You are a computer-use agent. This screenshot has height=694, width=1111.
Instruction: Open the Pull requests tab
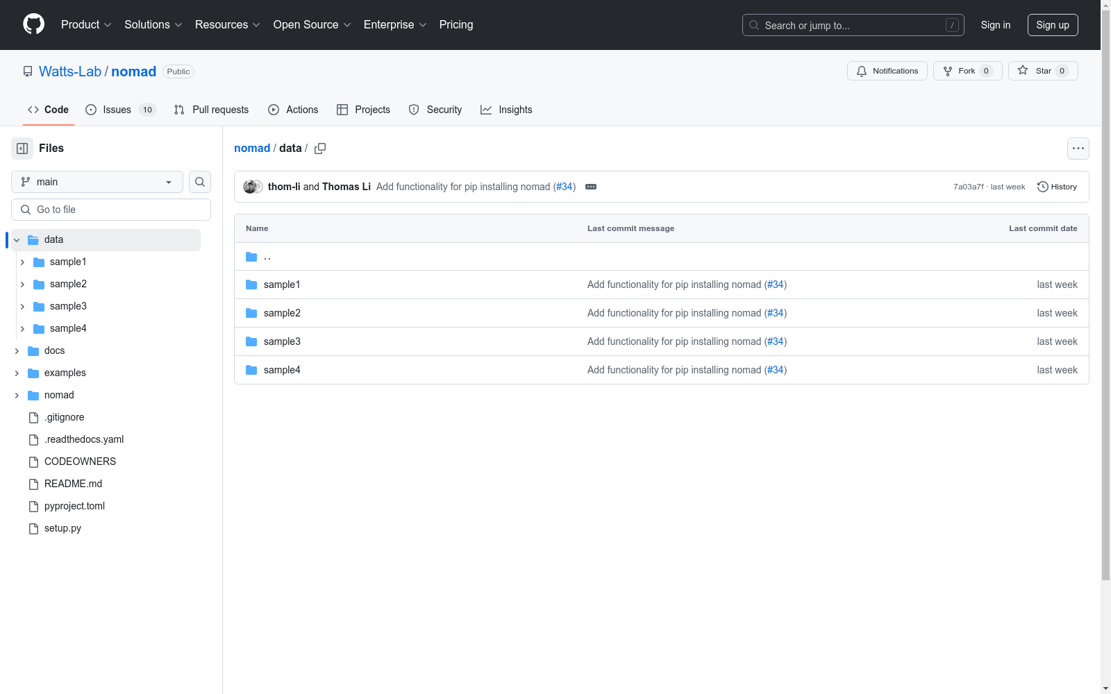[x=211, y=110]
